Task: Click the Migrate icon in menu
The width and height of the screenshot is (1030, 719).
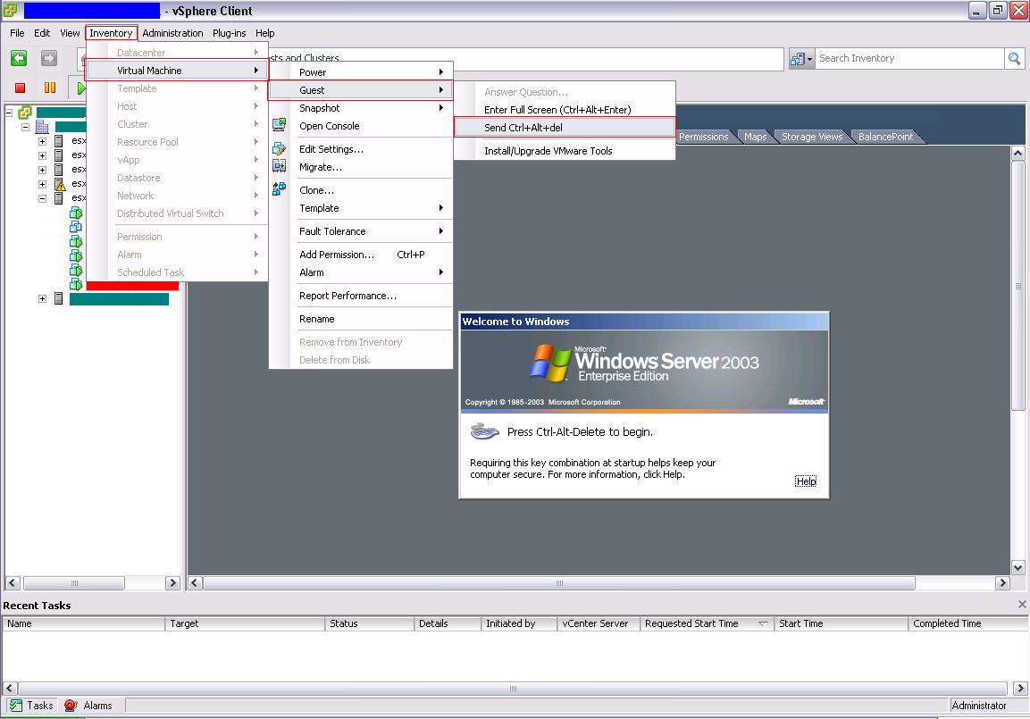Action: tap(280, 166)
